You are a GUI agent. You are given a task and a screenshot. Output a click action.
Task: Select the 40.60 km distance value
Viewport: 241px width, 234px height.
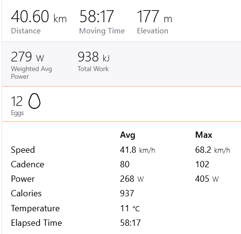click(x=39, y=16)
